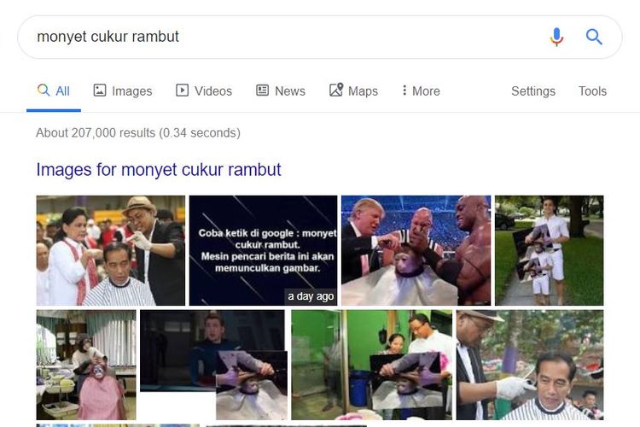Click the blue search magnifier icon
640x427 pixels.
click(x=594, y=37)
